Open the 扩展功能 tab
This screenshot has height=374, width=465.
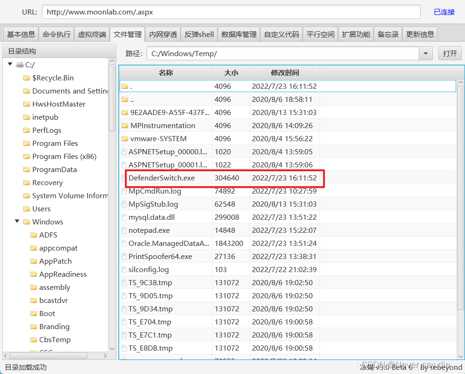click(x=356, y=35)
